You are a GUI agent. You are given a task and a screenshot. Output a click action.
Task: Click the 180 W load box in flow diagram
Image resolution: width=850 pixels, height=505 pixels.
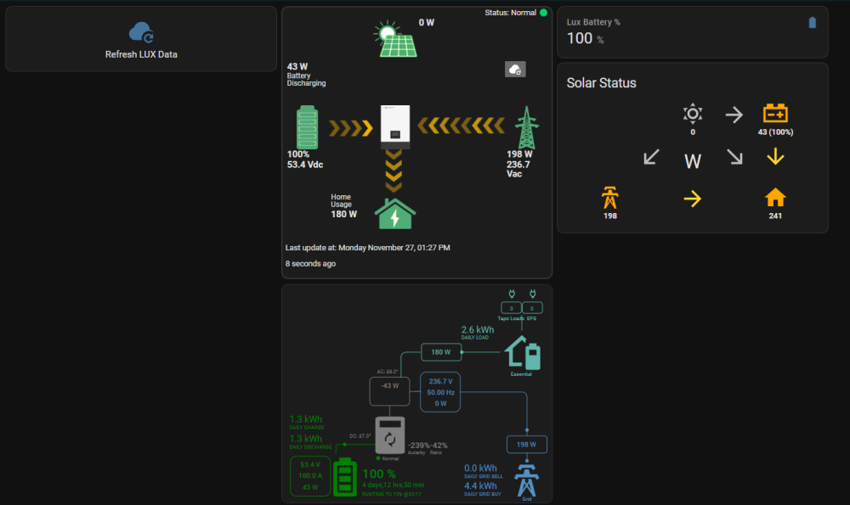(x=440, y=352)
